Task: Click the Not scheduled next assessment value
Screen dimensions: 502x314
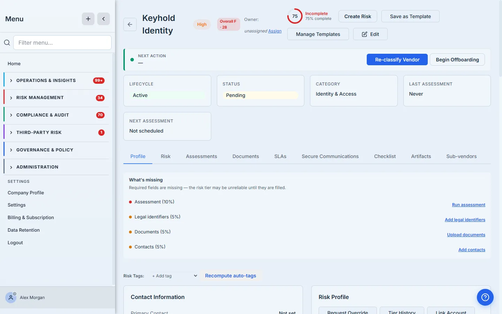Action: tap(146, 131)
